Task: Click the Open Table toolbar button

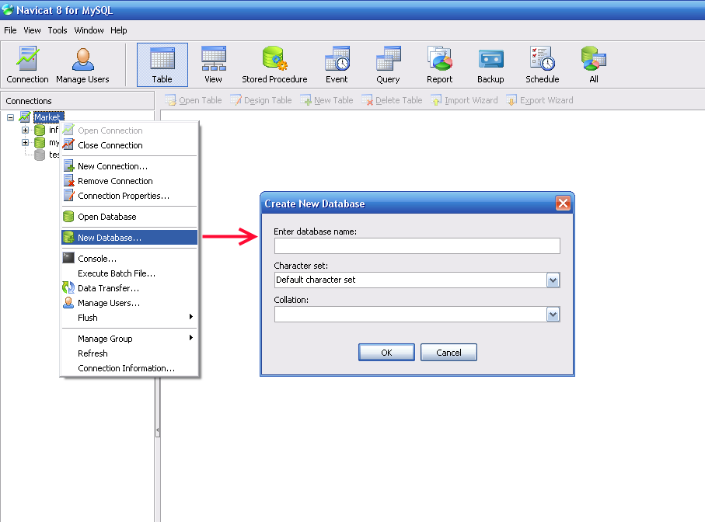Action: [194, 100]
